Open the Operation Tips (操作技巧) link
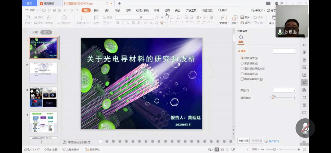This screenshot has width=331, height=153. [273, 141]
